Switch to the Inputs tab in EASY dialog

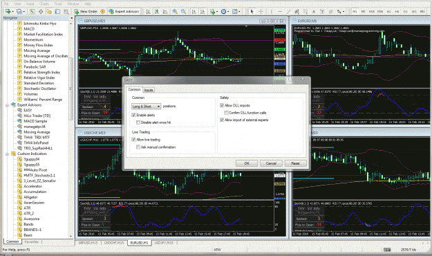point(149,90)
